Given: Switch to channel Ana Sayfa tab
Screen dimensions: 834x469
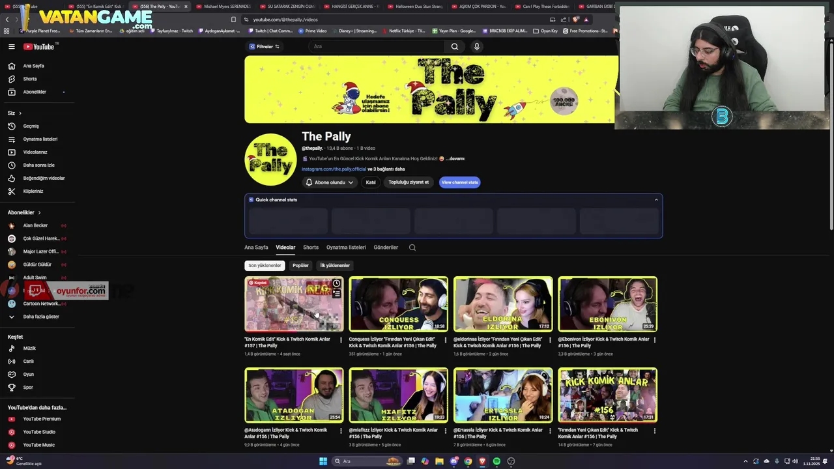Looking at the screenshot, I should (x=256, y=248).
